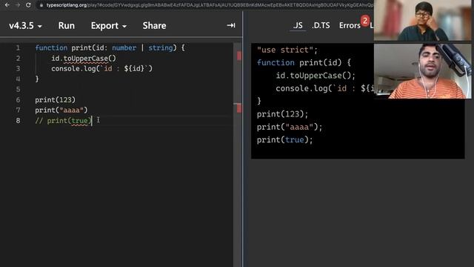Reload the page with refresh icon
This screenshot has height=267, width=474.
28,5
